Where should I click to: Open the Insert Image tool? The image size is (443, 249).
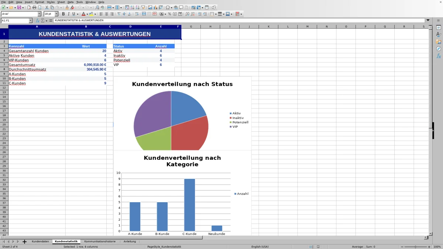(x=150, y=8)
